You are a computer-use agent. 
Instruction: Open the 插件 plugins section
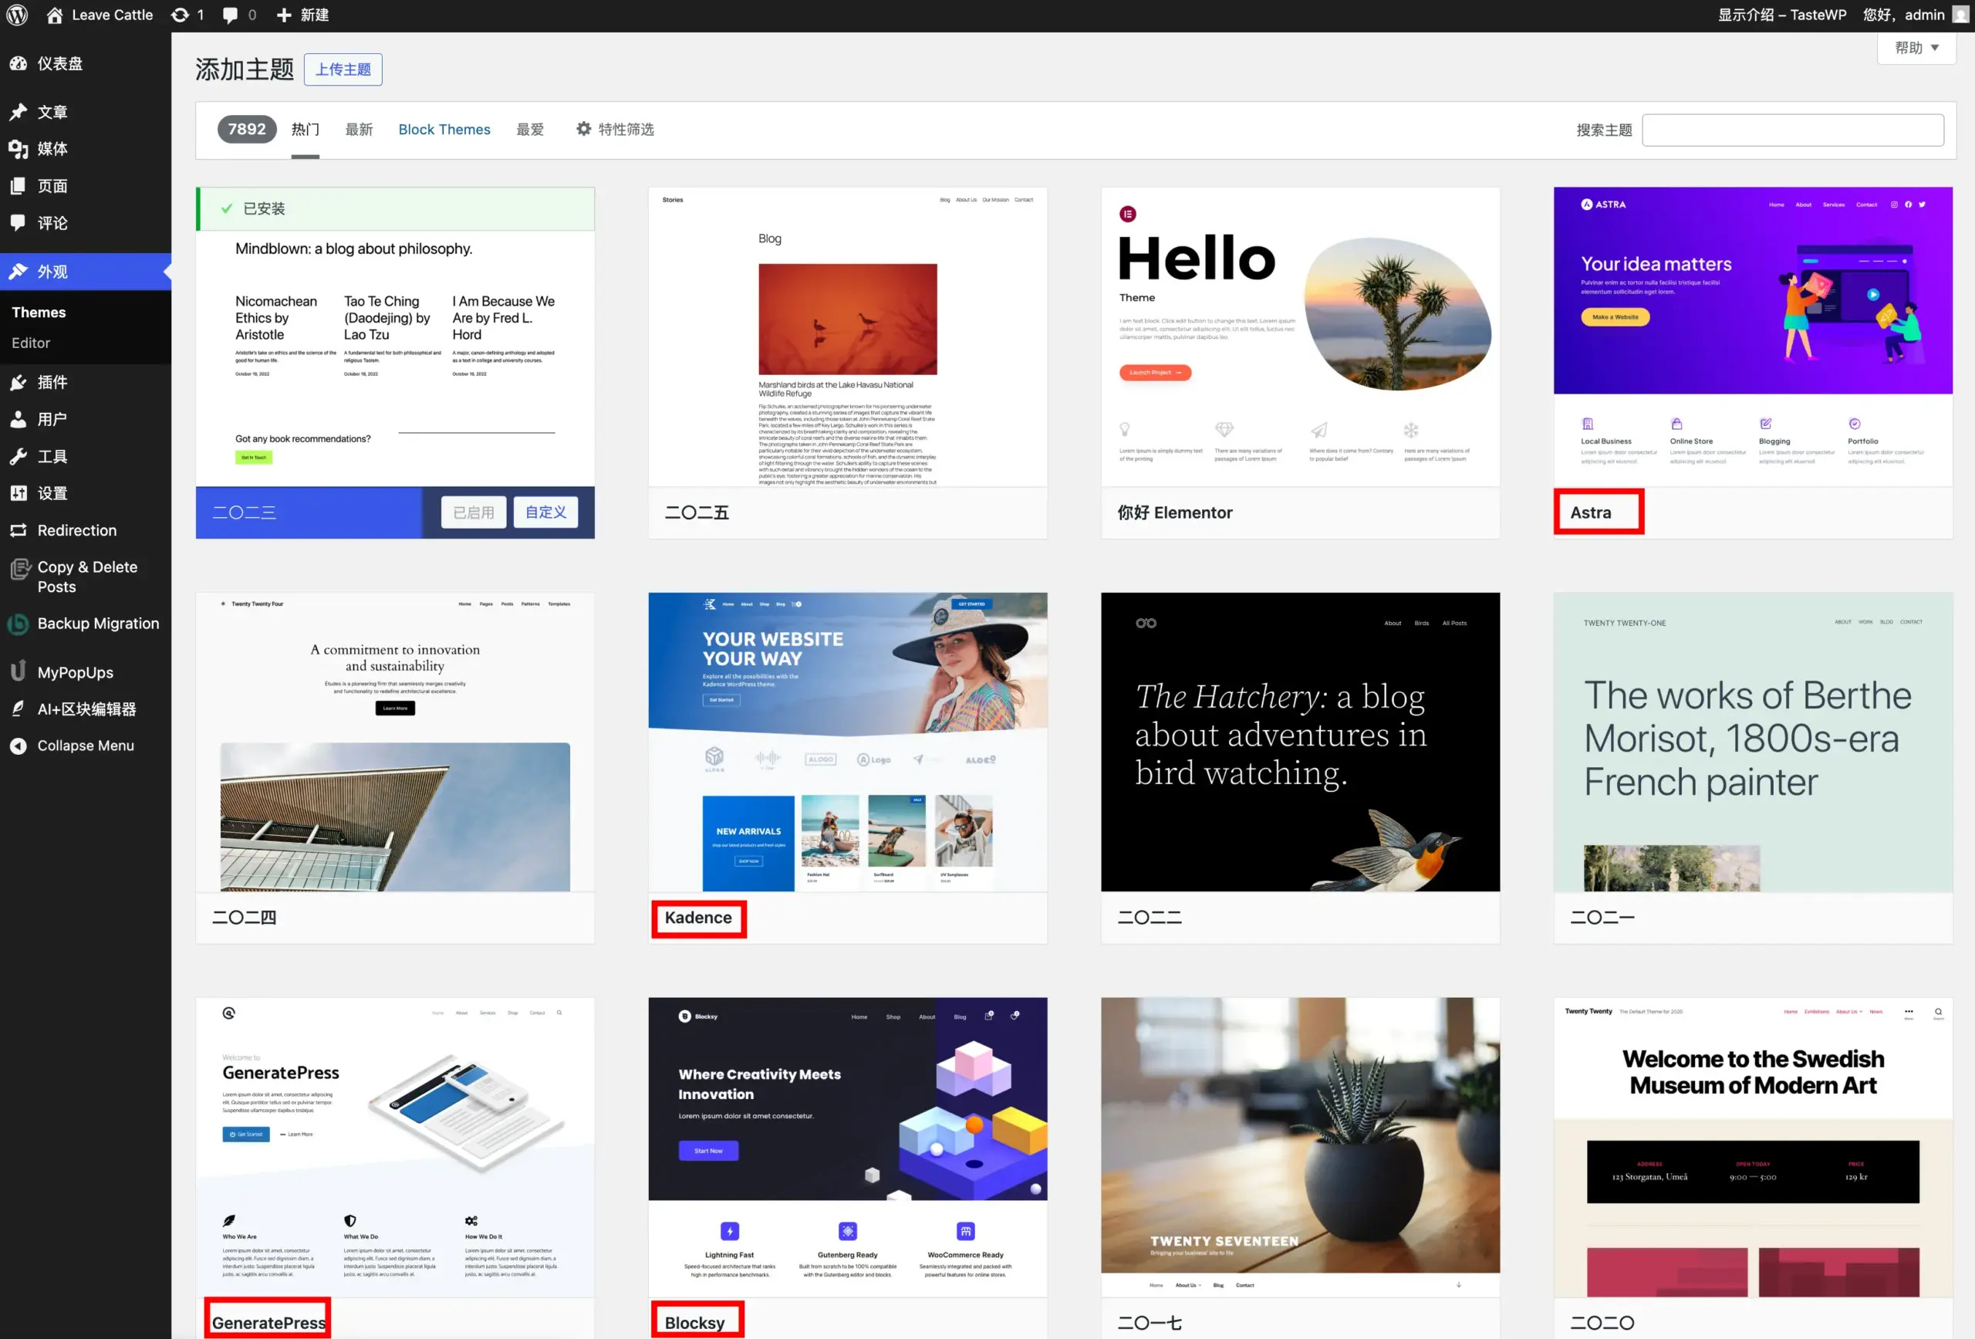[x=52, y=382]
